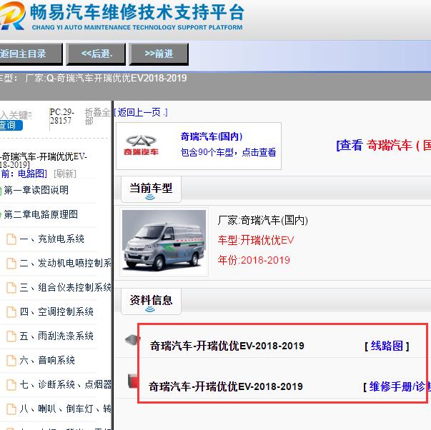Viewport: 431px width, 430px height.
Task: Click document icon next to 四、空调控制系统
Action: [x=11, y=312]
